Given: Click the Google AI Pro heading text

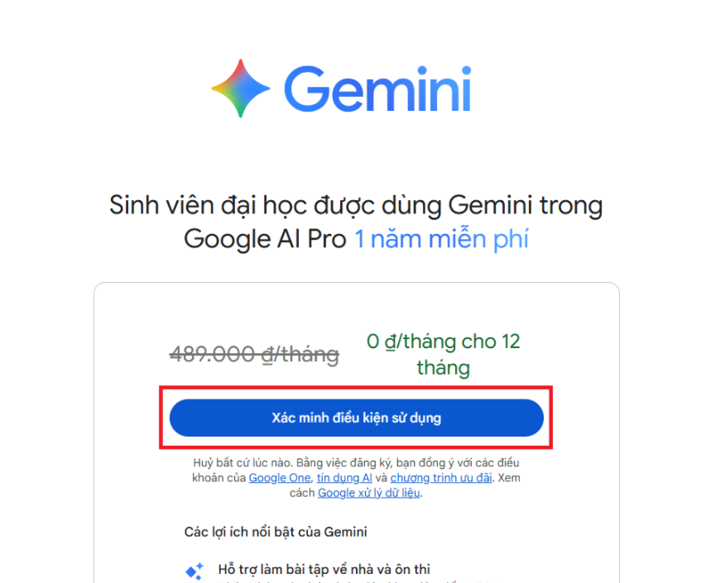Looking at the screenshot, I should [x=264, y=239].
